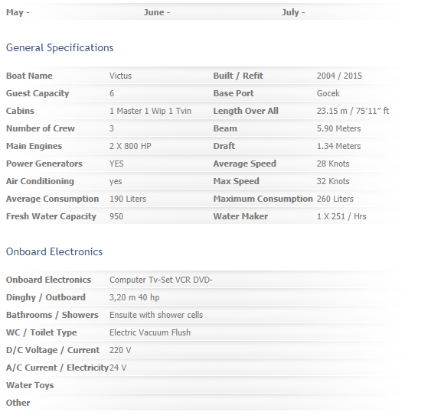The image size is (431, 418).
Task: Click the Length Over All value
Action: (353, 111)
